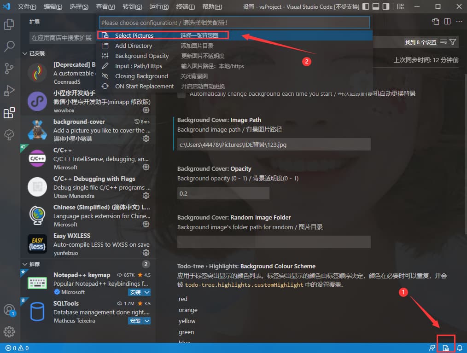The image size is (467, 353).
Task: Toggle the primary sidebar layout button
Action: pos(365,7)
